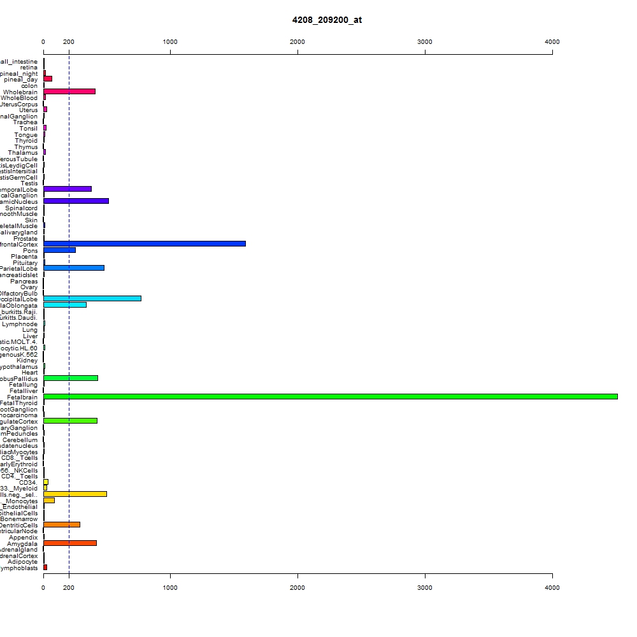Click the blue PrefrontalCortex bar
The image size is (637, 637).
(145, 244)
